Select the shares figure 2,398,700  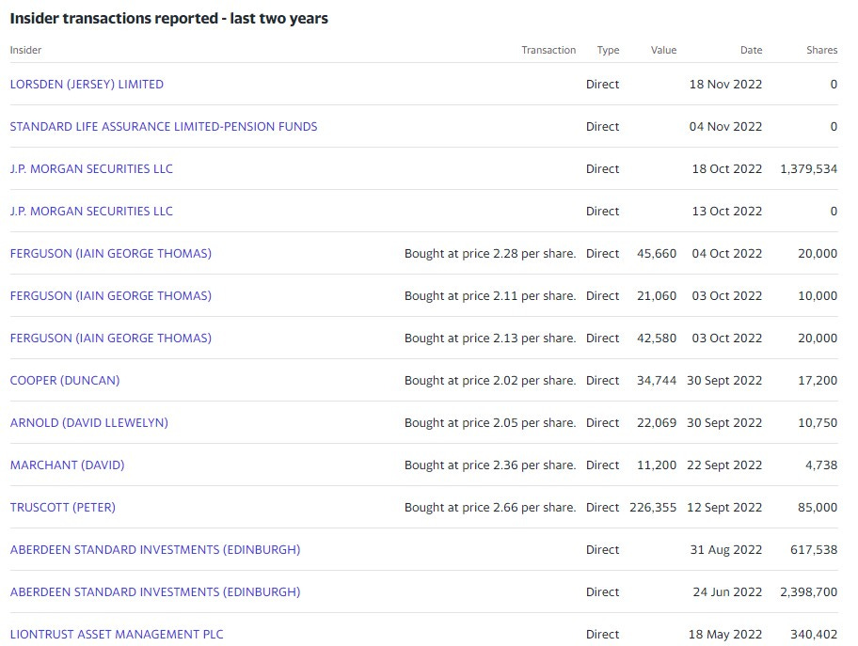(x=809, y=591)
